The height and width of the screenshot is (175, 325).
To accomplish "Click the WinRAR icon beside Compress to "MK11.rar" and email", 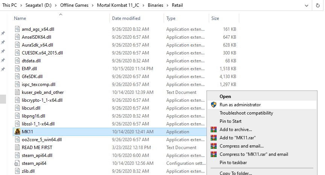I will 214,154.
